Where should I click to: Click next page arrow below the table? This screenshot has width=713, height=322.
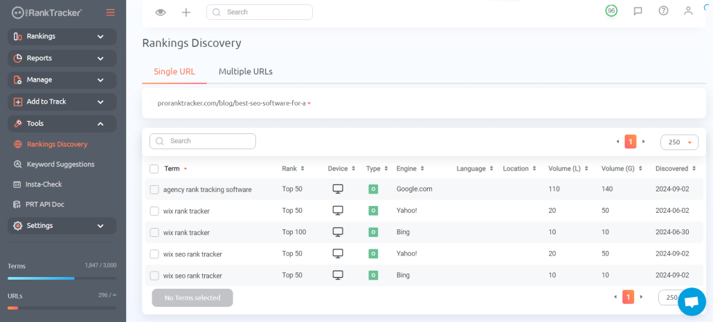coord(641,297)
